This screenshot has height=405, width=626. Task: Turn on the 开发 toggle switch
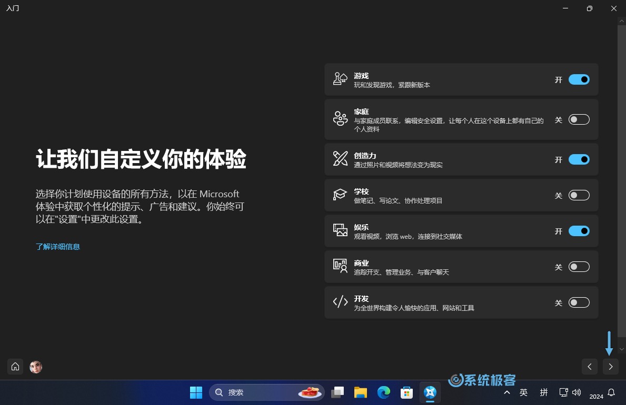point(579,302)
